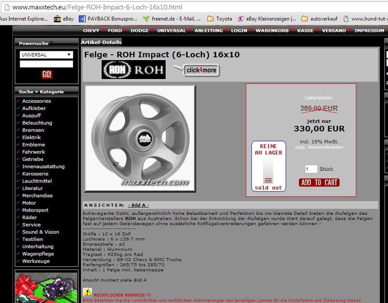Click the 330,00 EUR price text

tap(319, 128)
